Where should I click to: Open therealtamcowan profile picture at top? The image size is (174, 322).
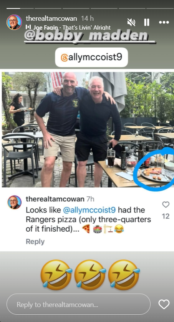pos(14,22)
